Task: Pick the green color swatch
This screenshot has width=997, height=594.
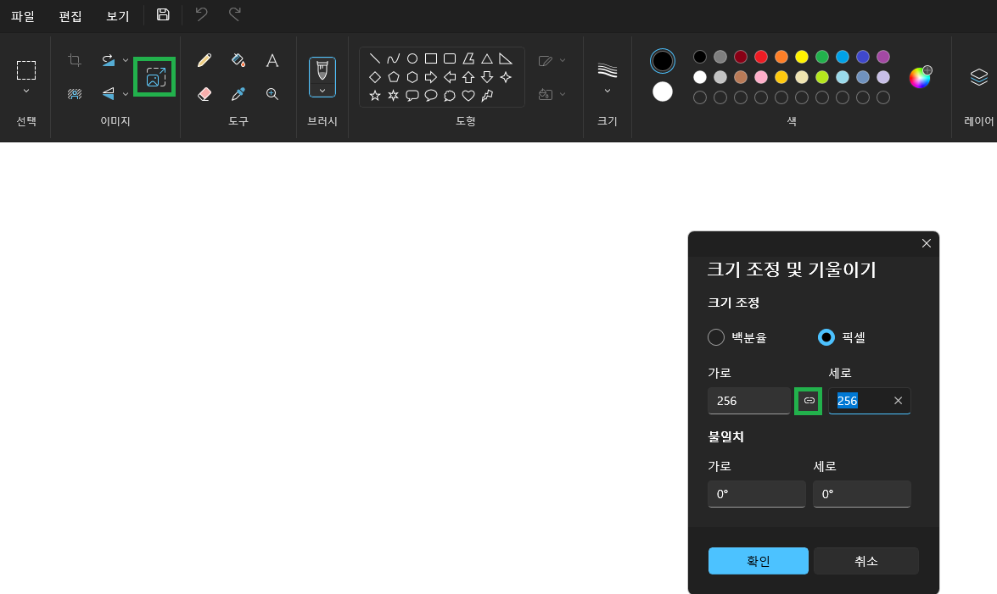Action: tap(822, 57)
